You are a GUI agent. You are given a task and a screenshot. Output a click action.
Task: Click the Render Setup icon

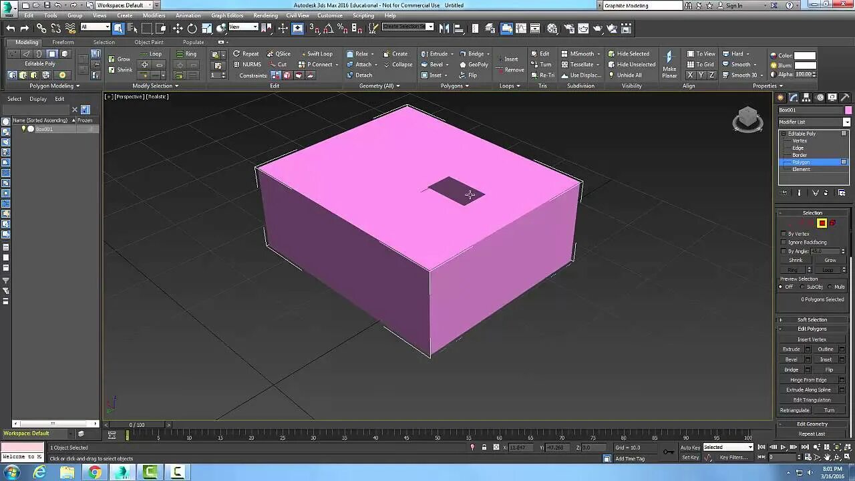pos(568,28)
